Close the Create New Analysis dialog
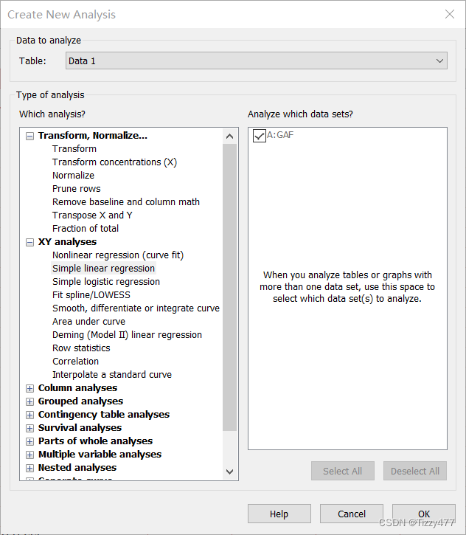 [x=450, y=14]
